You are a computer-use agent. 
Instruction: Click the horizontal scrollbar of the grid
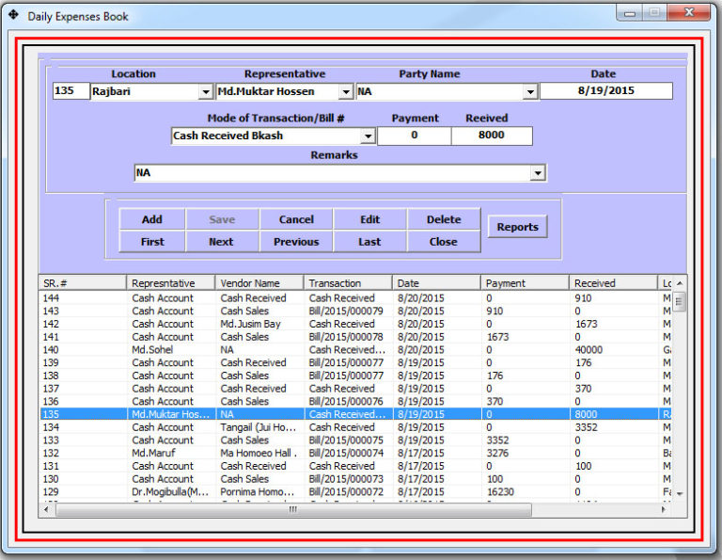point(291,509)
